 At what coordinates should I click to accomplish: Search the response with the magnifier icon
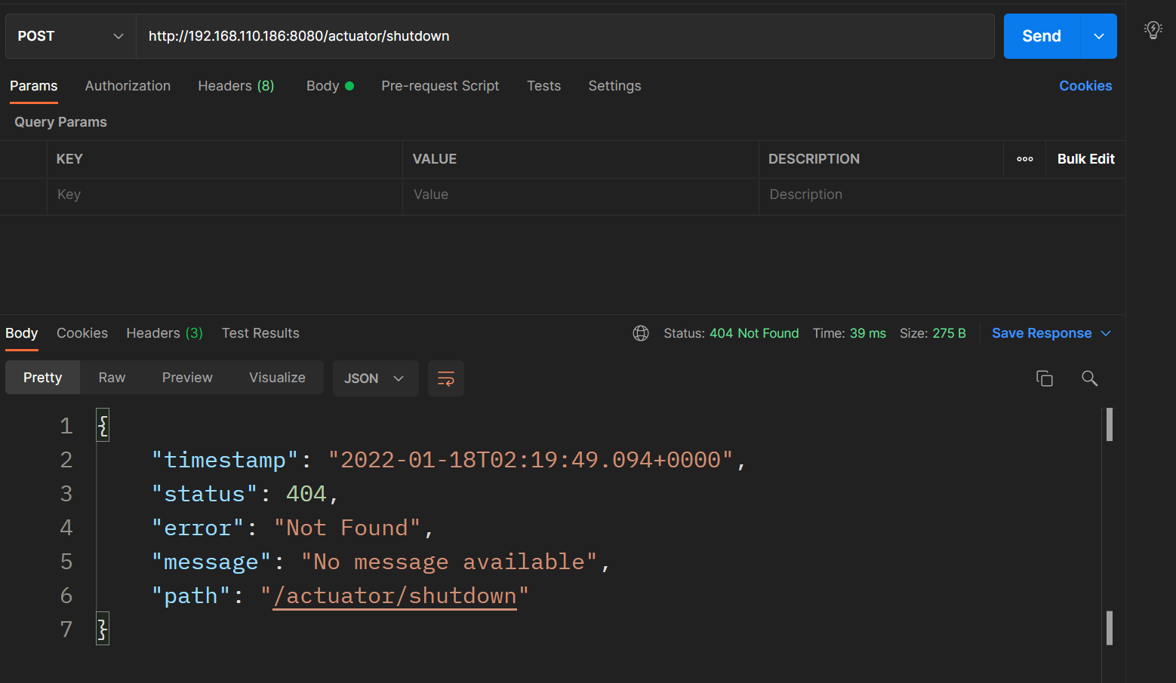[x=1089, y=378]
